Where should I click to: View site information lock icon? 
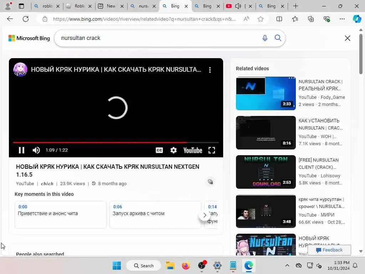[45, 19]
